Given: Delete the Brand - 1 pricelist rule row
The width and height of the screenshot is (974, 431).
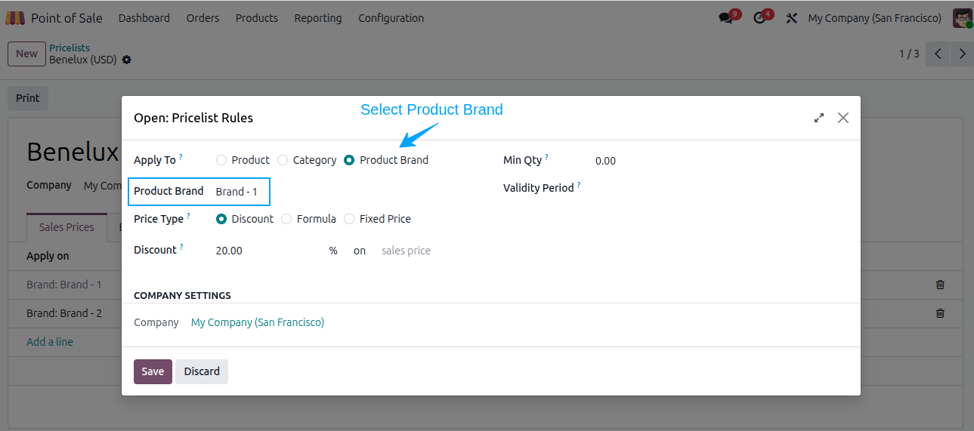Looking at the screenshot, I should click(940, 285).
